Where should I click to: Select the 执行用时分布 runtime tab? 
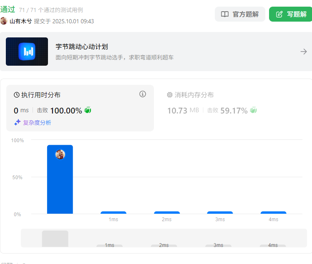click(x=80, y=108)
